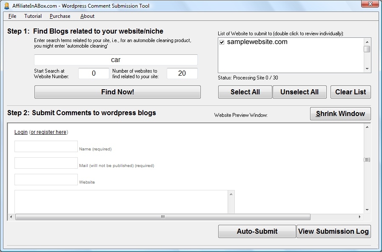Click the Name (required) input field
382x252 pixels.
(46, 147)
